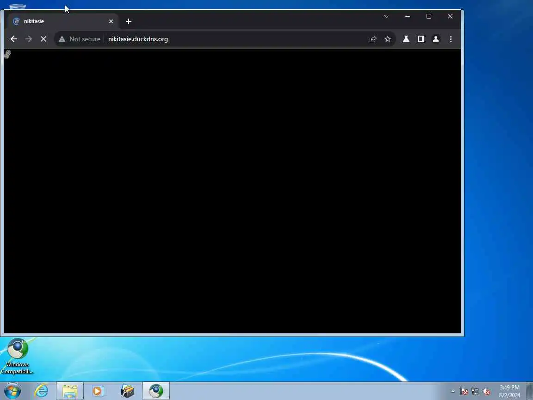Open the Action Center flag icon
Image resolution: width=533 pixels, height=400 pixels.
[464, 392]
